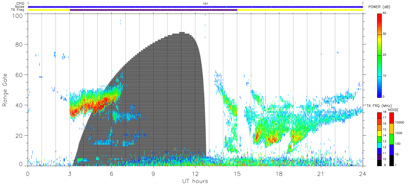The image size is (408, 188).
Task: Click the "9" label on the TX FRQ legend
Action: coord(385,165)
